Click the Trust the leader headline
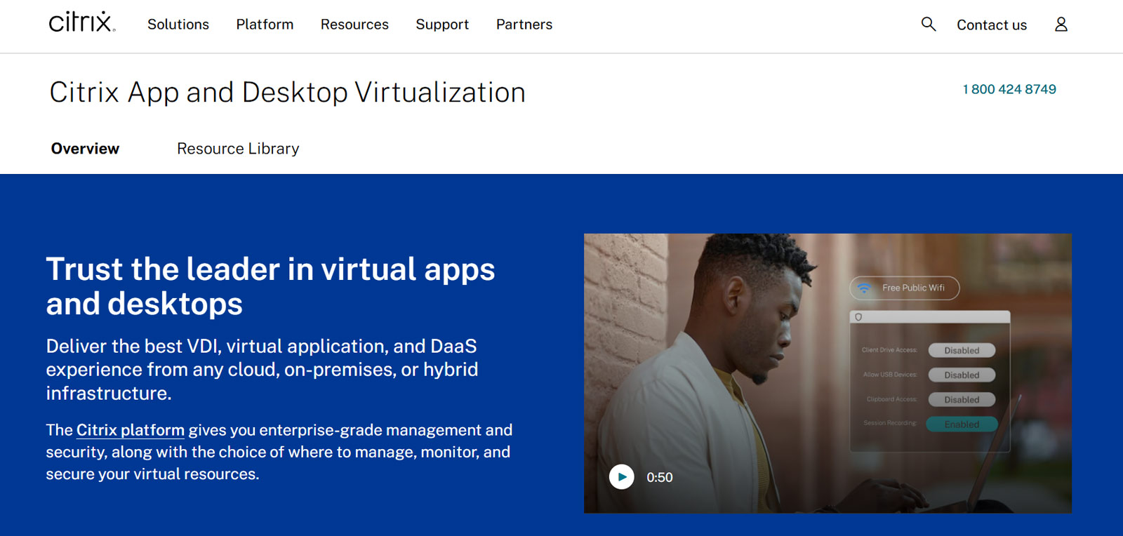 pyautogui.click(x=270, y=286)
